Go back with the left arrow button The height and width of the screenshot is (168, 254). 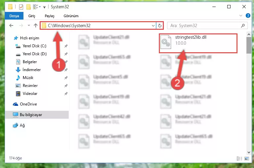pos(11,25)
